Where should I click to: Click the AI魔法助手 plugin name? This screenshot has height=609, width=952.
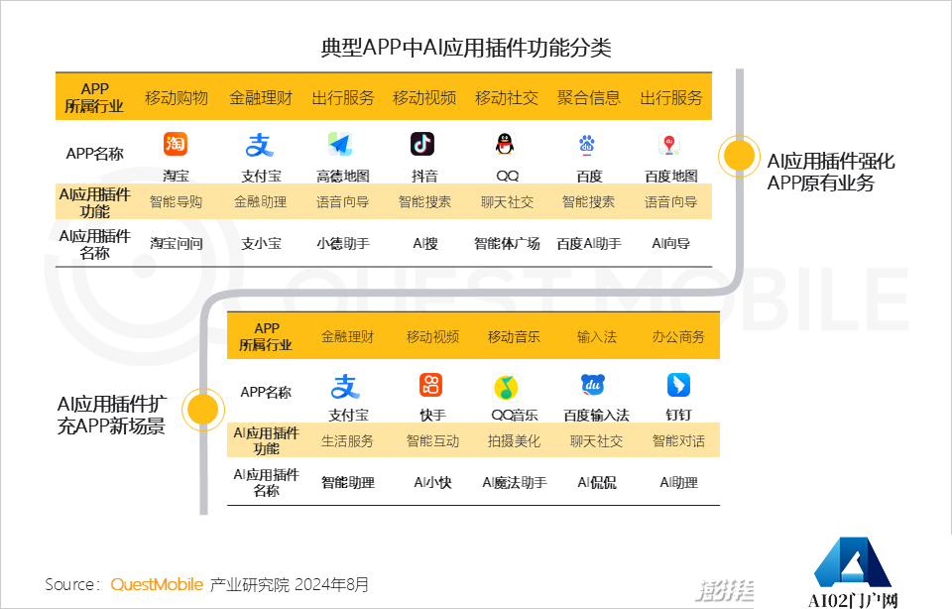(515, 483)
